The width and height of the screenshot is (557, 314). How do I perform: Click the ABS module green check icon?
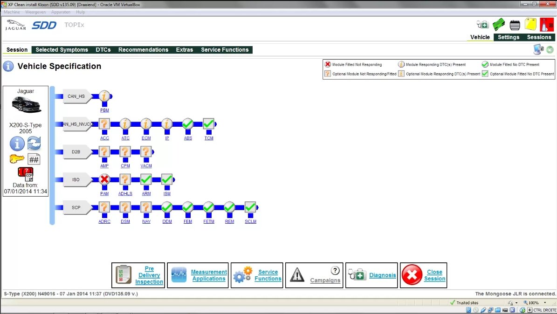tap(188, 124)
